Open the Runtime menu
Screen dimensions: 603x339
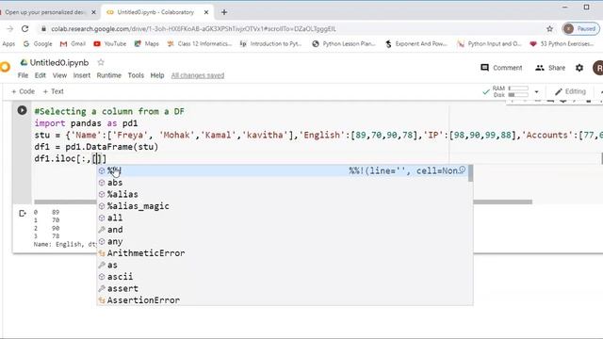pos(109,75)
